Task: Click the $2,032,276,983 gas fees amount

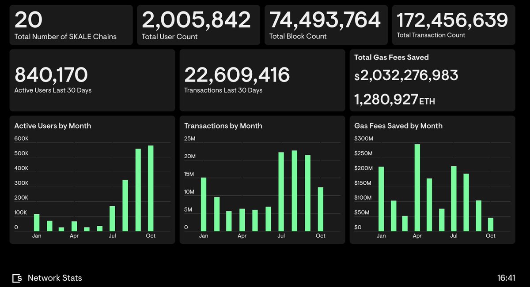Action: coord(406,76)
